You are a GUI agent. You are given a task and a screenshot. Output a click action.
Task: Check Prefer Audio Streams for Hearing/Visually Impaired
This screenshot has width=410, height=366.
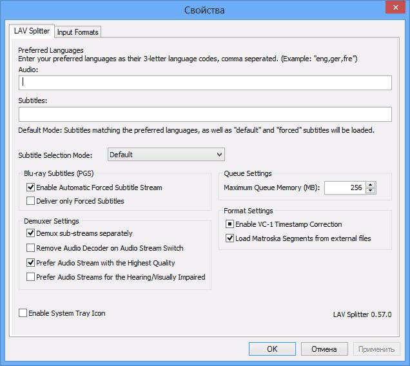click(30, 277)
